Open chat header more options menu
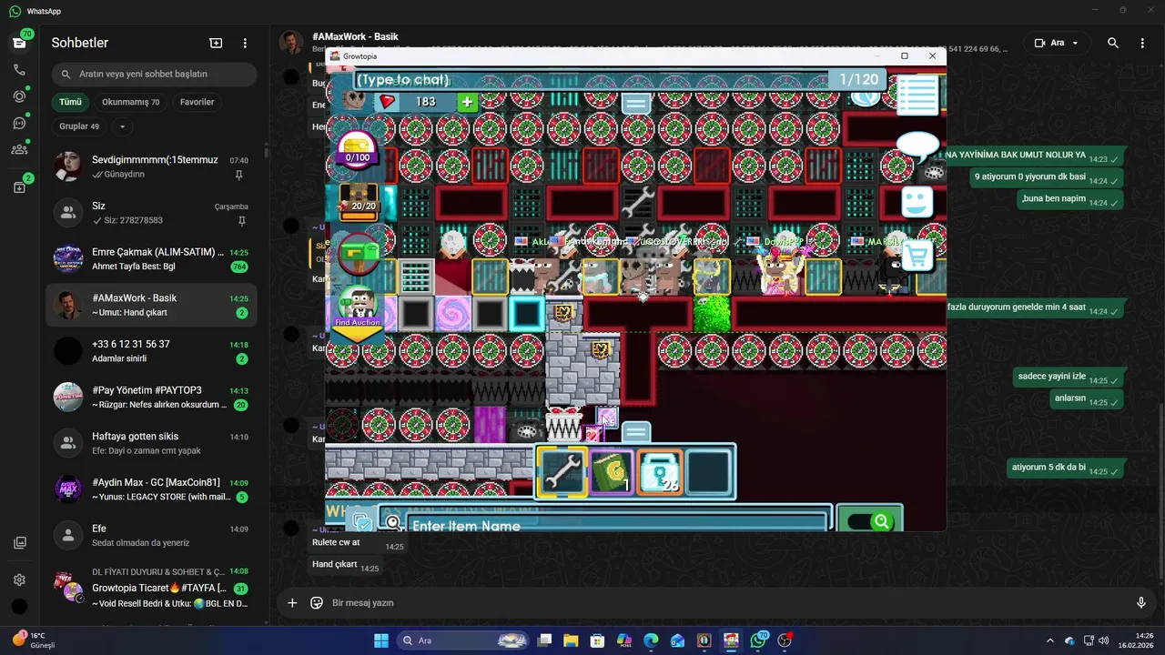 pyautogui.click(x=1142, y=43)
